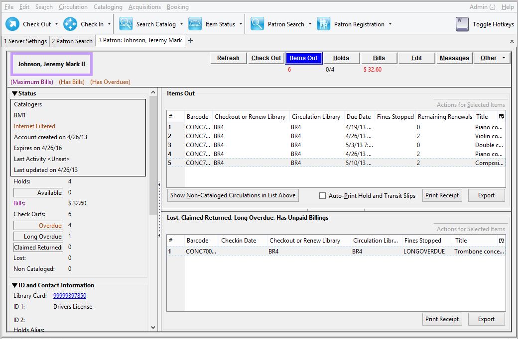Viewport: 518px width, 339px height.
Task: Open Search Catalog via magnifier icon
Action: coord(126,24)
